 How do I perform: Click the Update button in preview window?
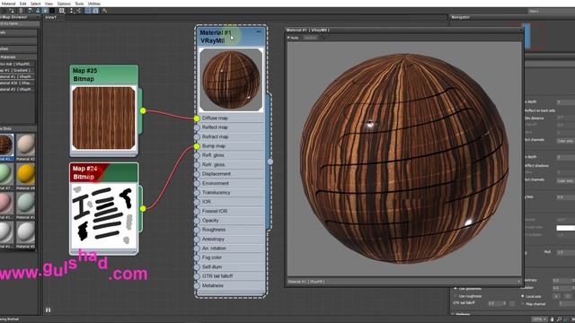pos(310,38)
